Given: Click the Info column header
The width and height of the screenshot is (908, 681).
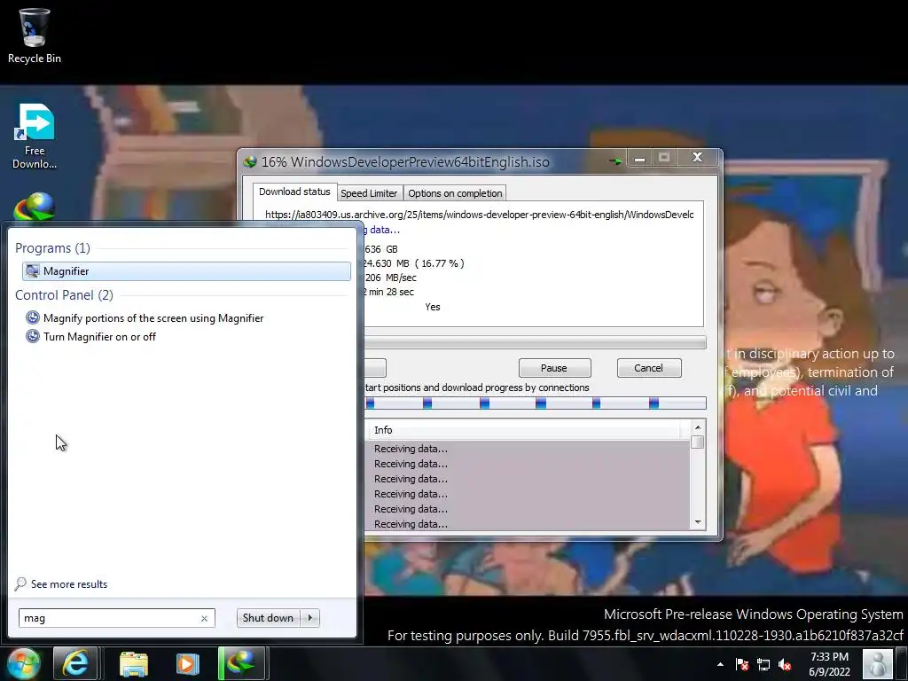Looking at the screenshot, I should tap(527, 430).
